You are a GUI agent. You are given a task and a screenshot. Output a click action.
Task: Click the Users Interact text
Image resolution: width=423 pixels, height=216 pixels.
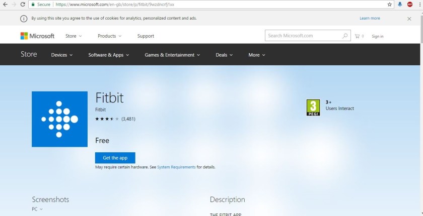point(339,109)
